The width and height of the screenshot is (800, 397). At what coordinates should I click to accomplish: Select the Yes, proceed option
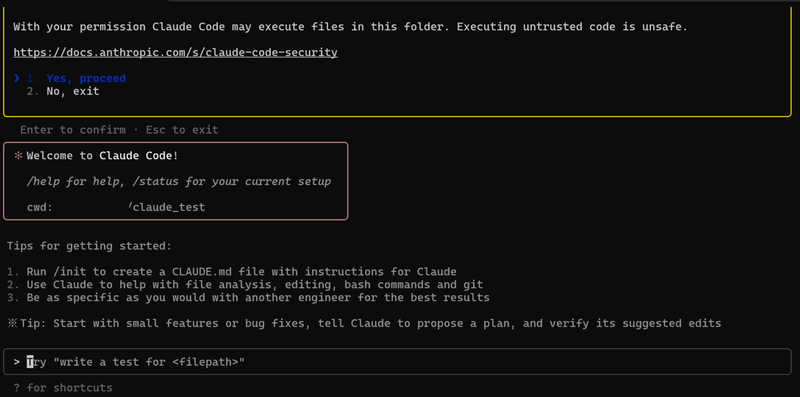tap(86, 78)
